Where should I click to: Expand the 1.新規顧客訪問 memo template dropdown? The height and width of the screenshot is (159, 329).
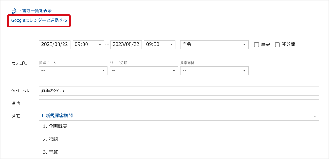(x=179, y=116)
